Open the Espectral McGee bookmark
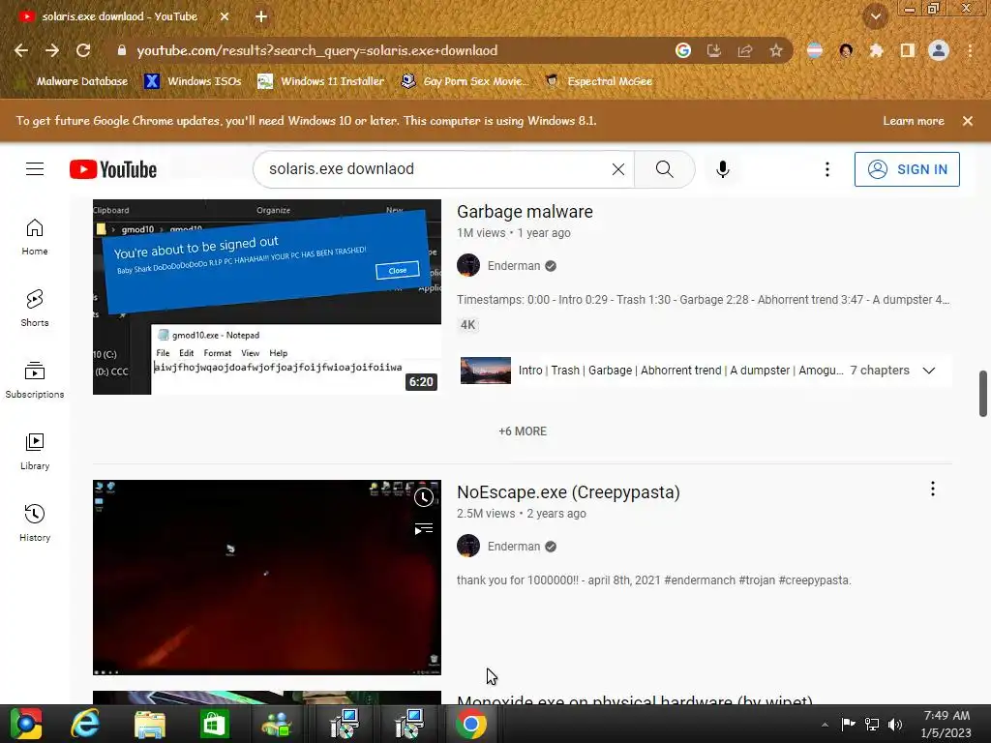 [598, 81]
